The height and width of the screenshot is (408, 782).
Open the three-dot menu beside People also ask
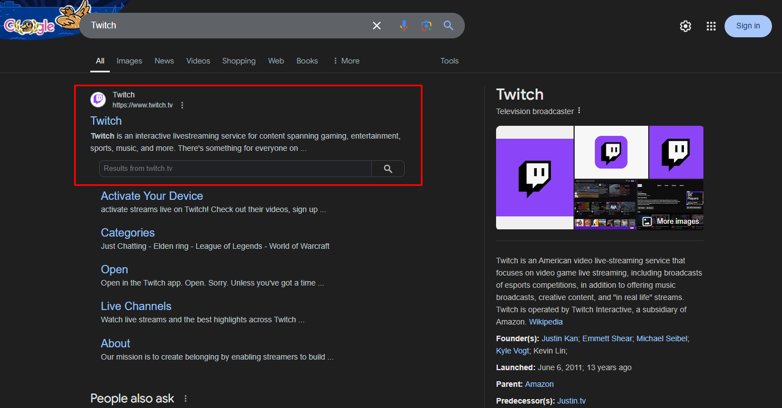(x=186, y=399)
